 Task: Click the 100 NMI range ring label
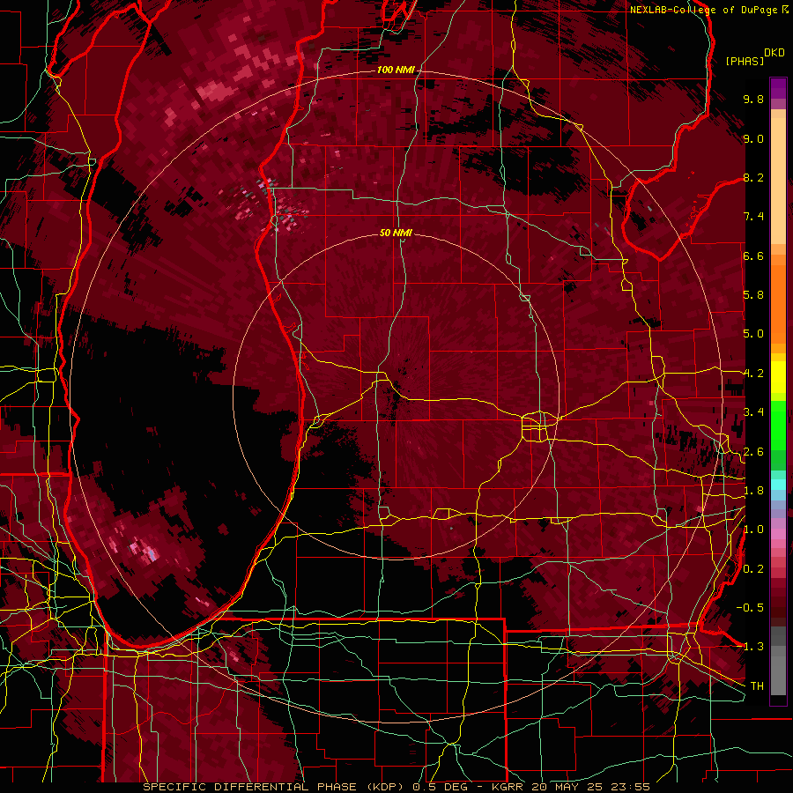pyautogui.click(x=396, y=70)
